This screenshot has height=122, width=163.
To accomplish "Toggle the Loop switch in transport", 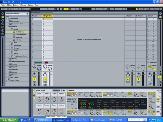I will click(109, 9).
